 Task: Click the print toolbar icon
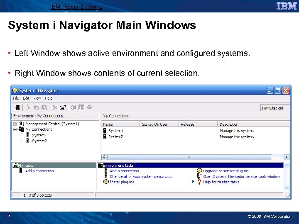point(73,107)
